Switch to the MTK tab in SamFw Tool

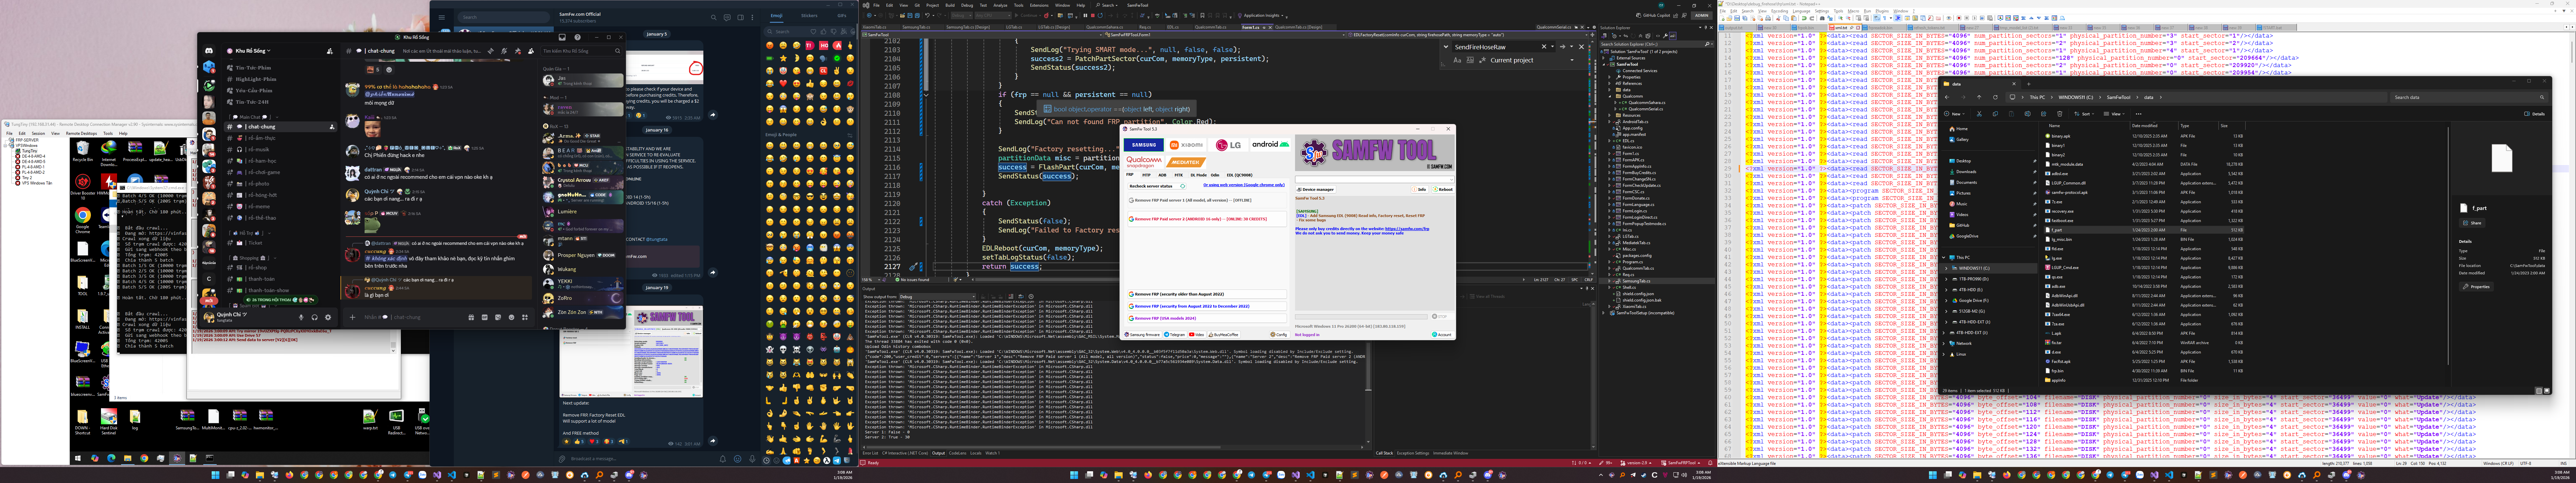pos(1179,175)
